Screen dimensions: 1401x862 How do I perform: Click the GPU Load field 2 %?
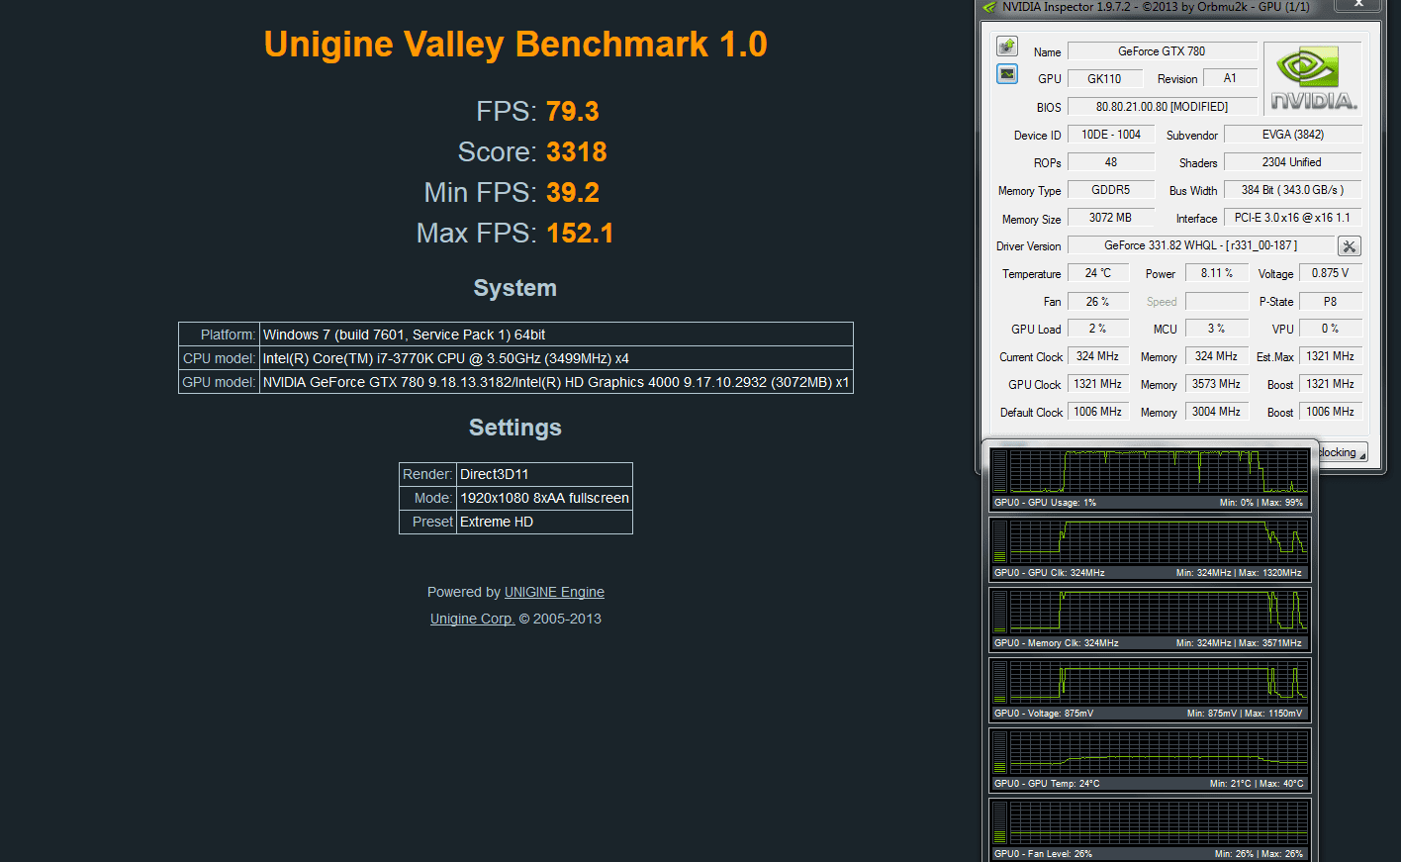(1098, 329)
